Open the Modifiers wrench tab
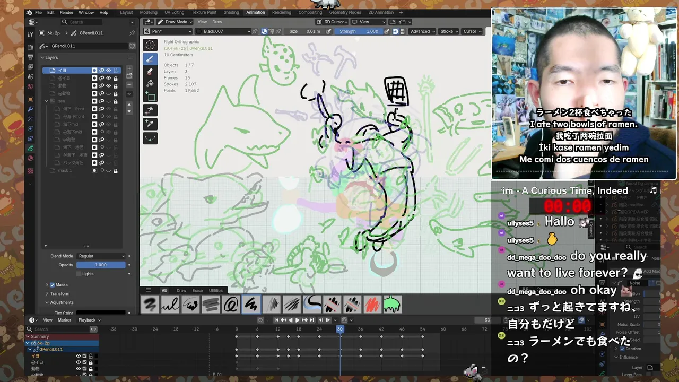679x382 pixels. [x=30, y=109]
